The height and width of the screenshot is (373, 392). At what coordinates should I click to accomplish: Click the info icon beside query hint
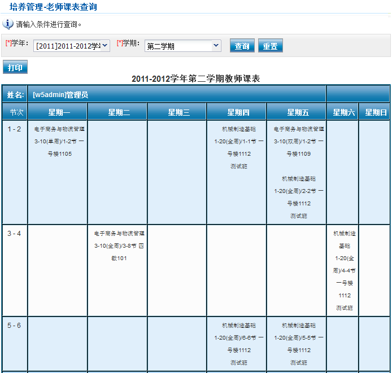[x=8, y=24]
